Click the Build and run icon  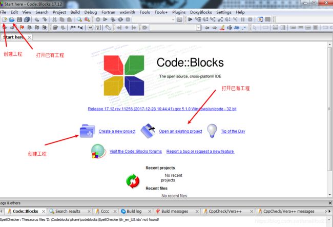(x=113, y=19)
